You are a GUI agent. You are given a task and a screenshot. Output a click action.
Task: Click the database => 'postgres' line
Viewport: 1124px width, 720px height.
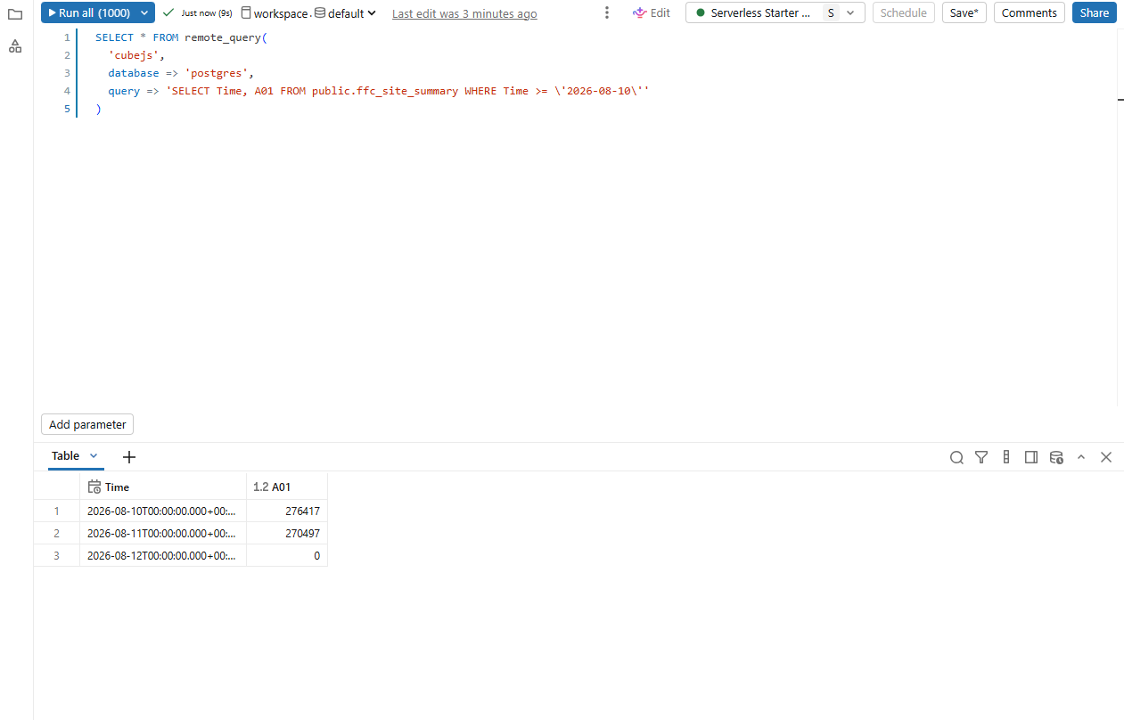[x=181, y=73]
